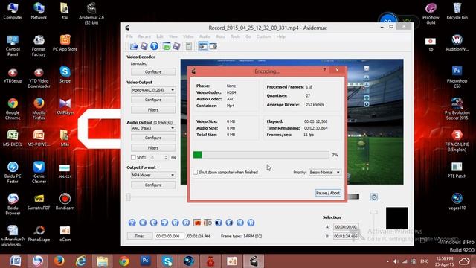Open oCam desktop shortcut

pyautogui.click(x=65, y=234)
